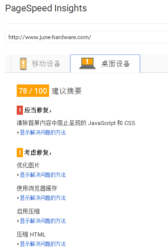Image resolution: width=168 pixels, height=250 pixels.
Task: Click orange exclamation icon beside 考虑修复
Action: pos(20,152)
